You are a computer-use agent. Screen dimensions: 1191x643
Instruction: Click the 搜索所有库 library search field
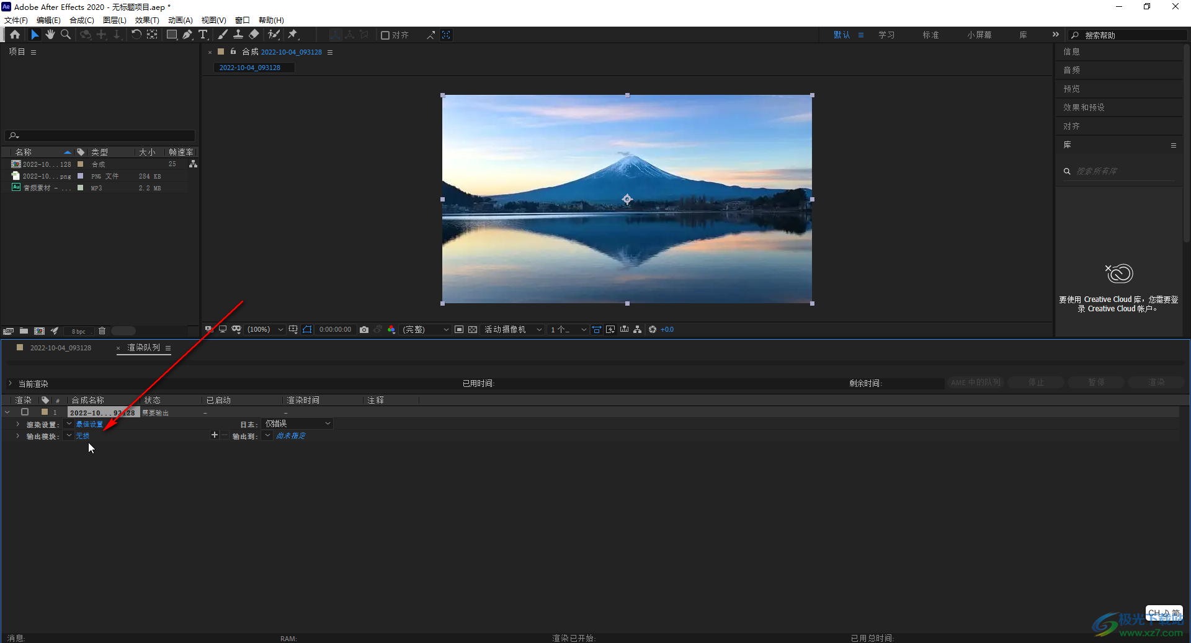(1119, 171)
